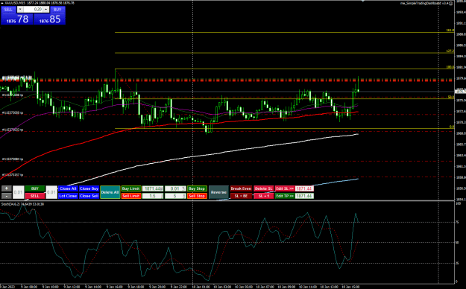Click the teal Delete All button
Screen dimensions: 466x289
click(110, 192)
